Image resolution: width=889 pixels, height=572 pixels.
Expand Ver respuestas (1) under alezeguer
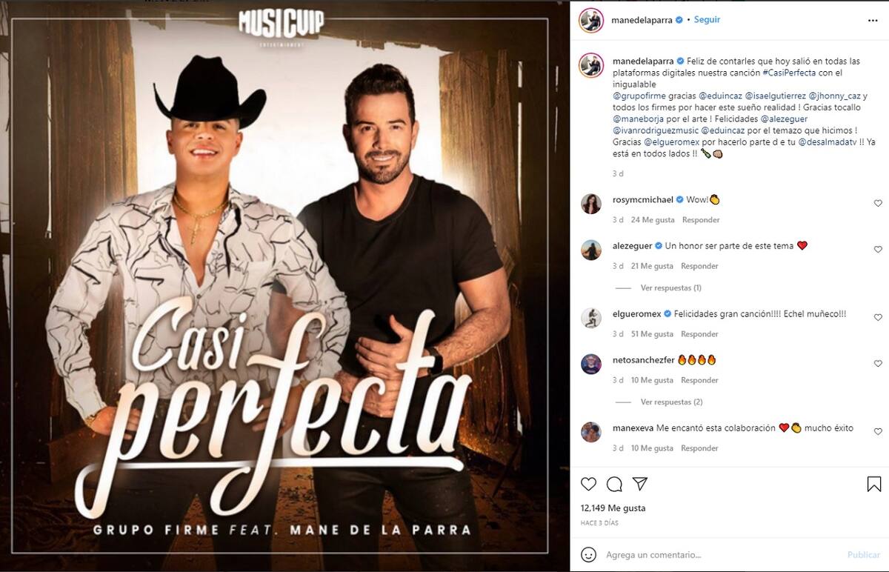[670, 287]
